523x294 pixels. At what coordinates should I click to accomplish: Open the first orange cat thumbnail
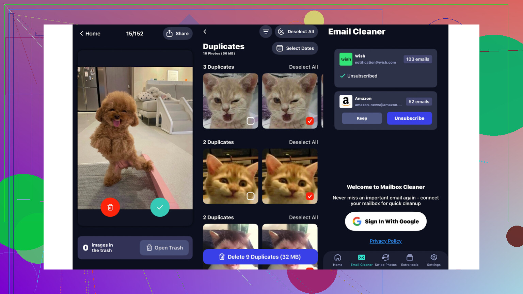tap(231, 176)
